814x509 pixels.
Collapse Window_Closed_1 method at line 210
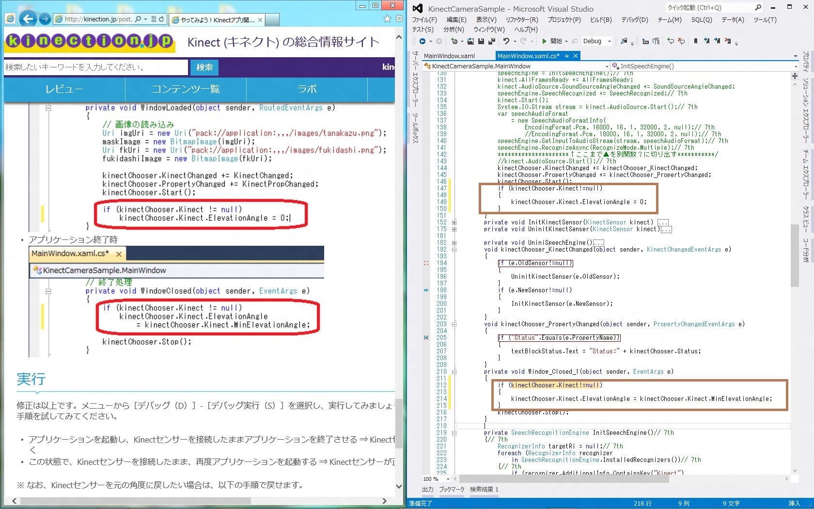pyautogui.click(x=454, y=372)
